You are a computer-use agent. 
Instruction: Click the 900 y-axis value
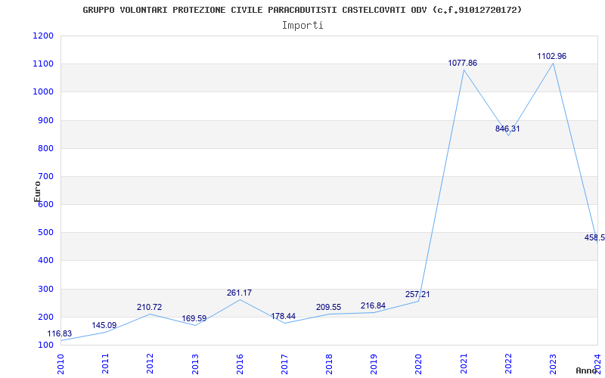click(x=46, y=120)
